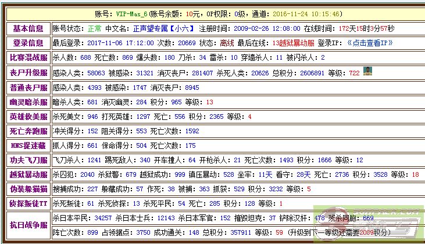Select the 丧尸升级服 row header
This screenshot has width=425, height=244.
point(28,72)
